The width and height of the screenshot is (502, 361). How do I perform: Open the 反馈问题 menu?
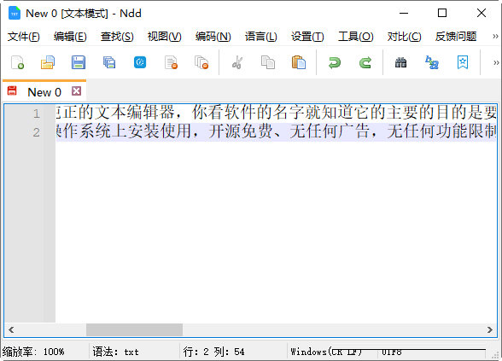(x=456, y=37)
